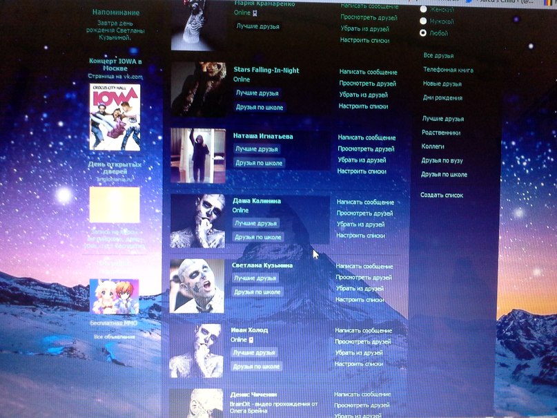Open Все объявления link
Screen dimensions: 557x418
coord(115,336)
